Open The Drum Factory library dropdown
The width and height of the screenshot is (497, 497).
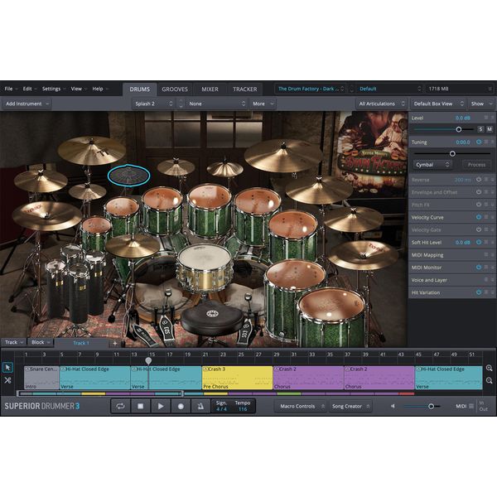coord(311,89)
